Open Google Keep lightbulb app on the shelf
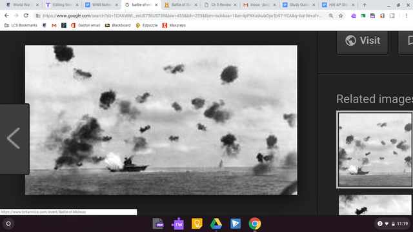 click(x=197, y=224)
